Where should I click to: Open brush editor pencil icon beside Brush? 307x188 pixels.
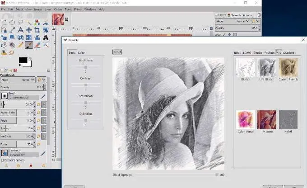coord(43,96)
